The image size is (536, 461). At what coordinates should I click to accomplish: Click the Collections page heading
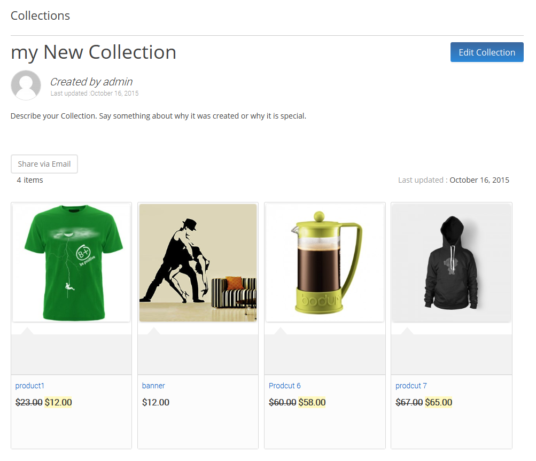[40, 16]
